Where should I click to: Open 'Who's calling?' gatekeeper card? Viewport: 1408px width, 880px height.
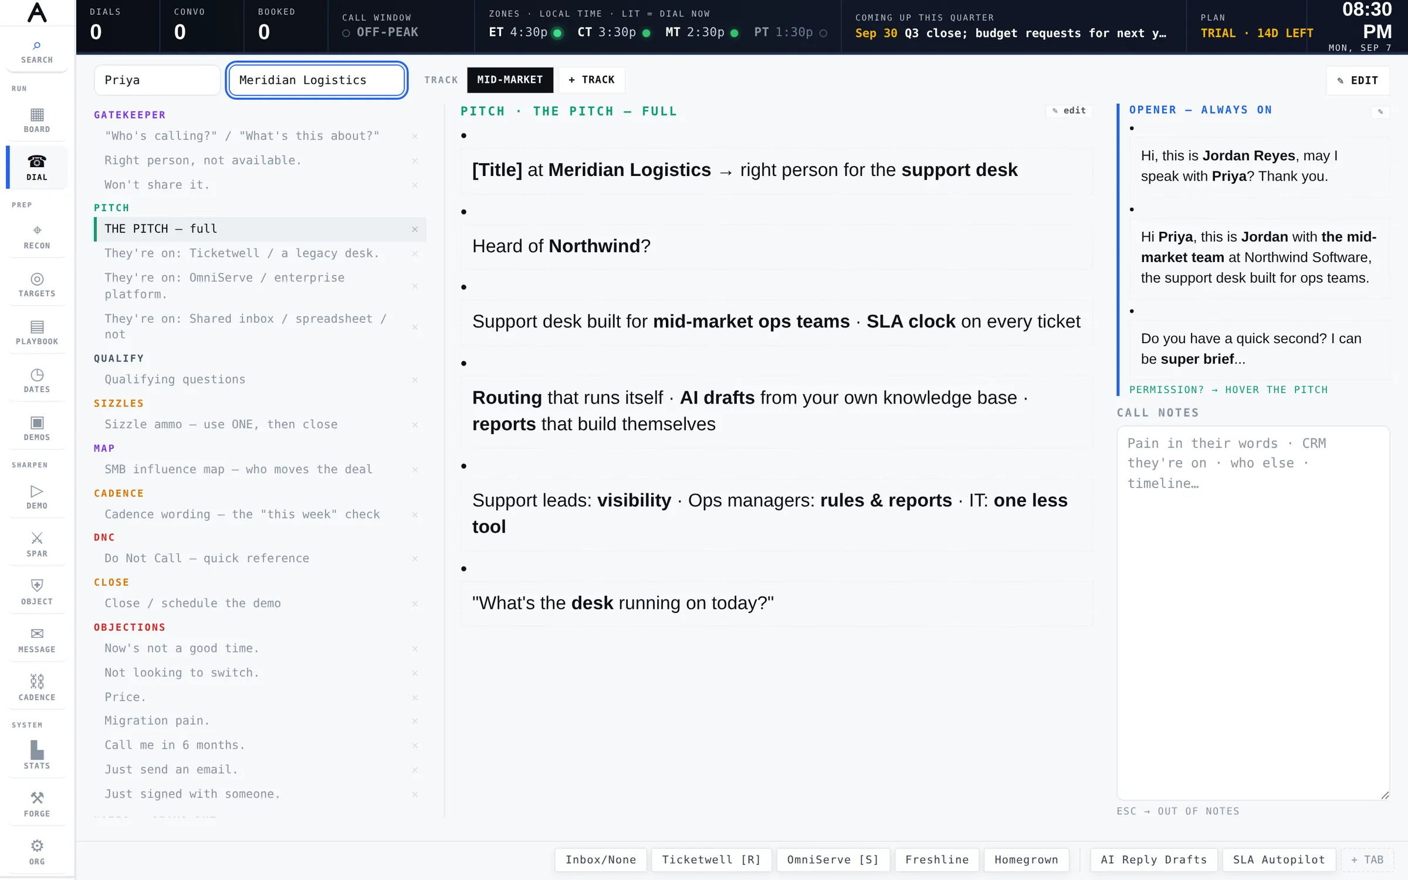[260, 136]
